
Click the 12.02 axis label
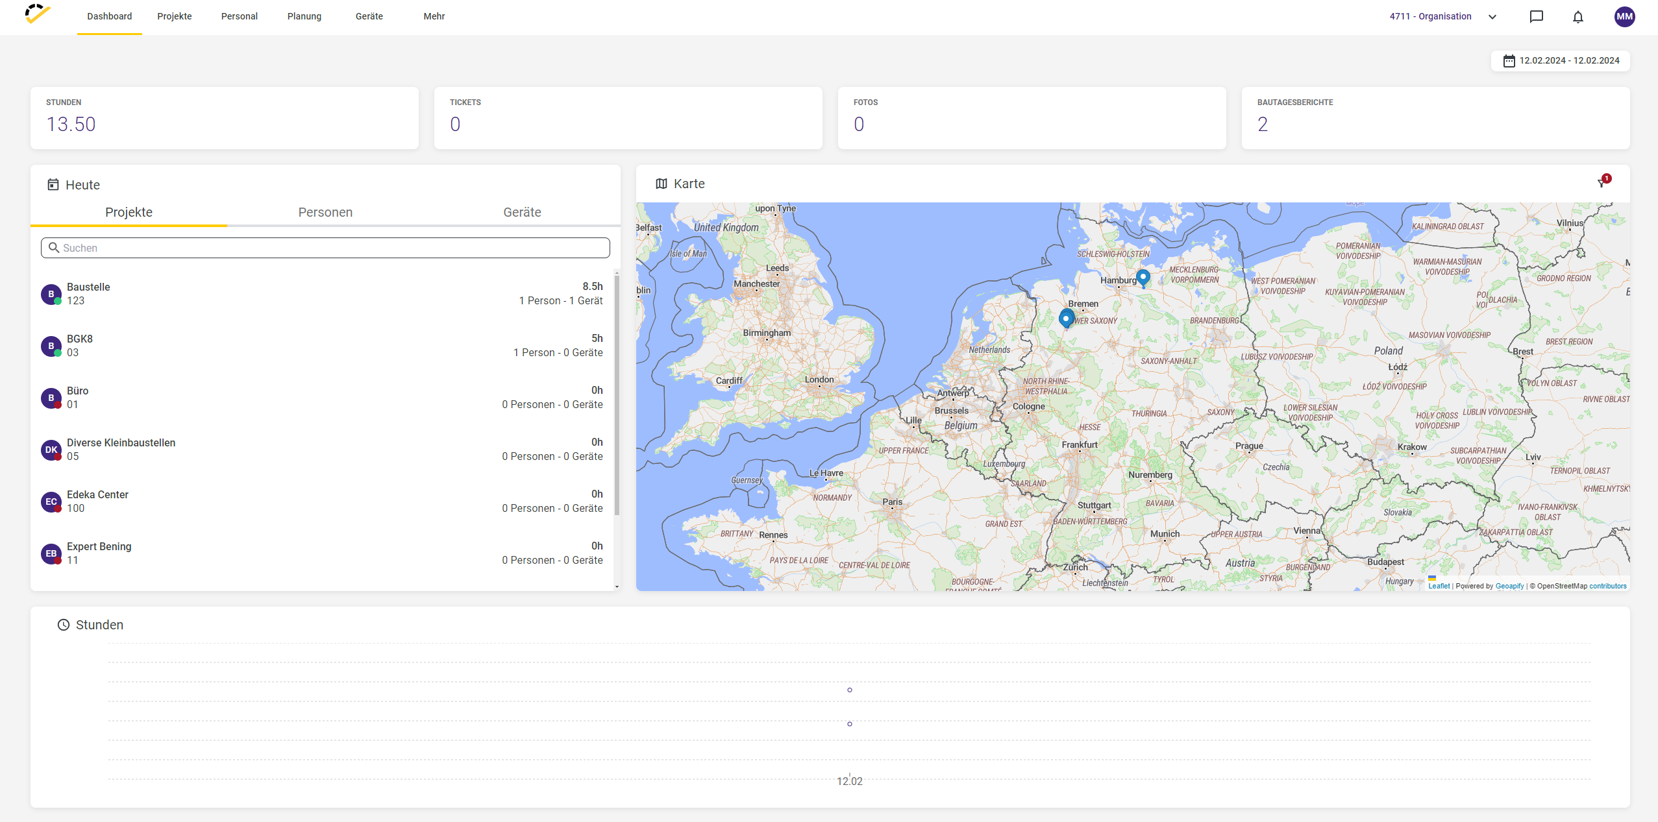coord(850,781)
